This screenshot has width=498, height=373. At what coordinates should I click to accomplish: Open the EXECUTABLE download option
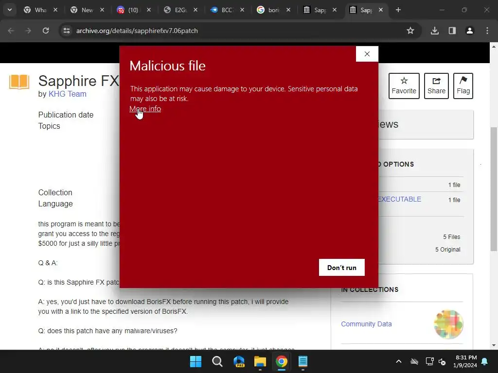(x=399, y=199)
